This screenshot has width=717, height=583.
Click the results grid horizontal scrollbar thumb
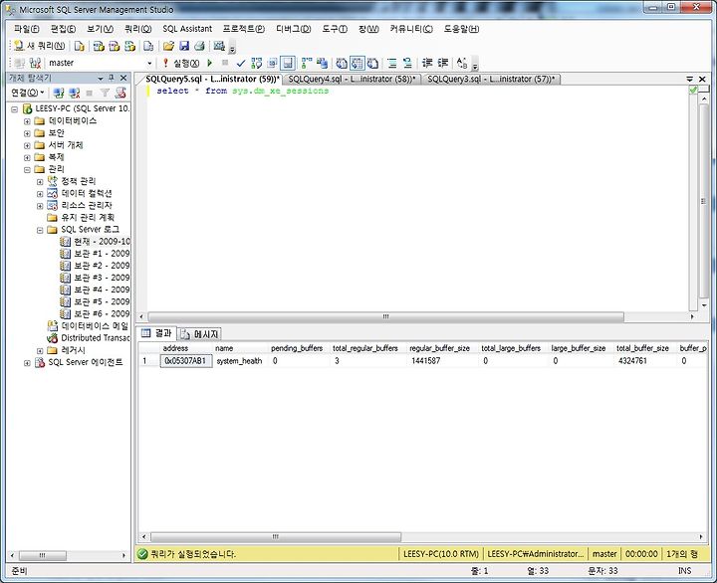coord(276,537)
